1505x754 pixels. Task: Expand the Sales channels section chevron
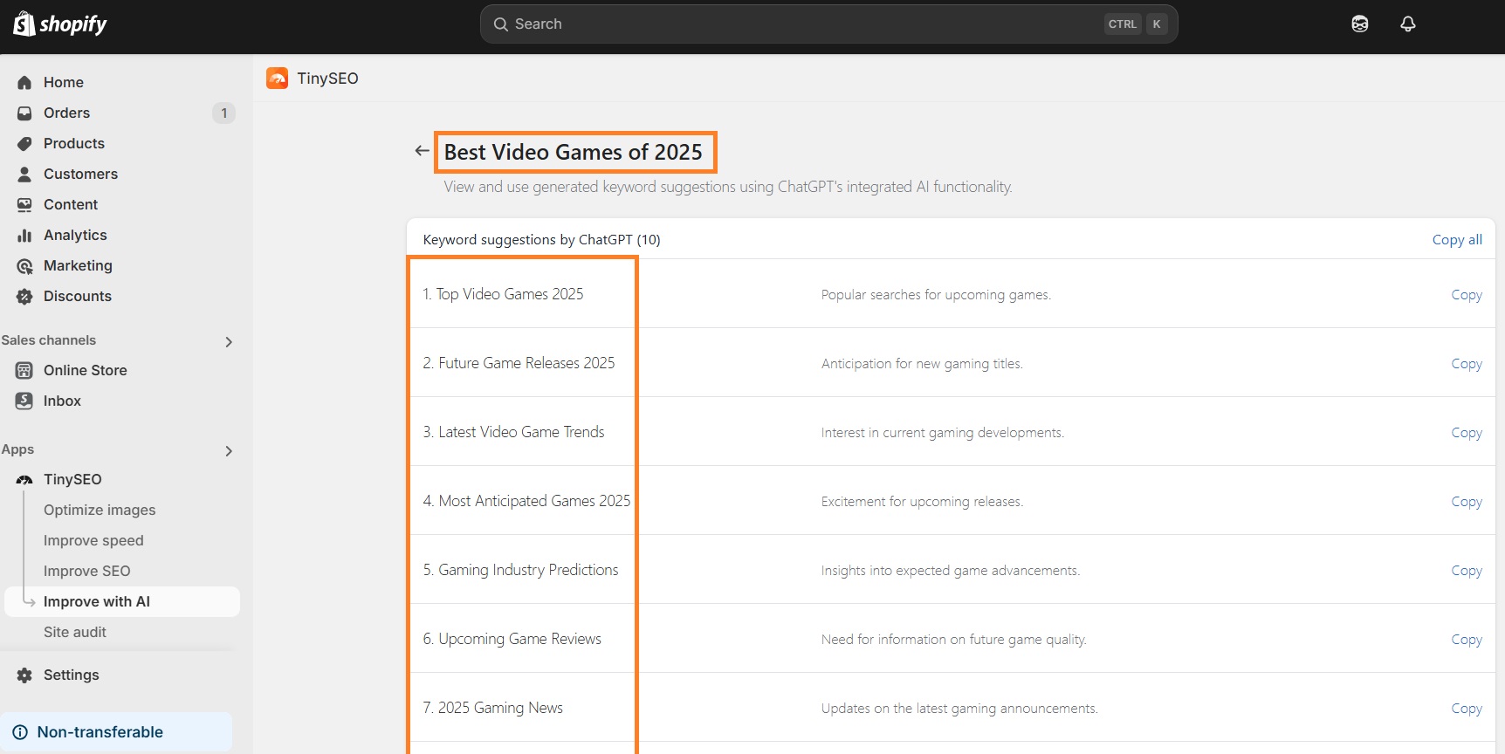pos(229,341)
